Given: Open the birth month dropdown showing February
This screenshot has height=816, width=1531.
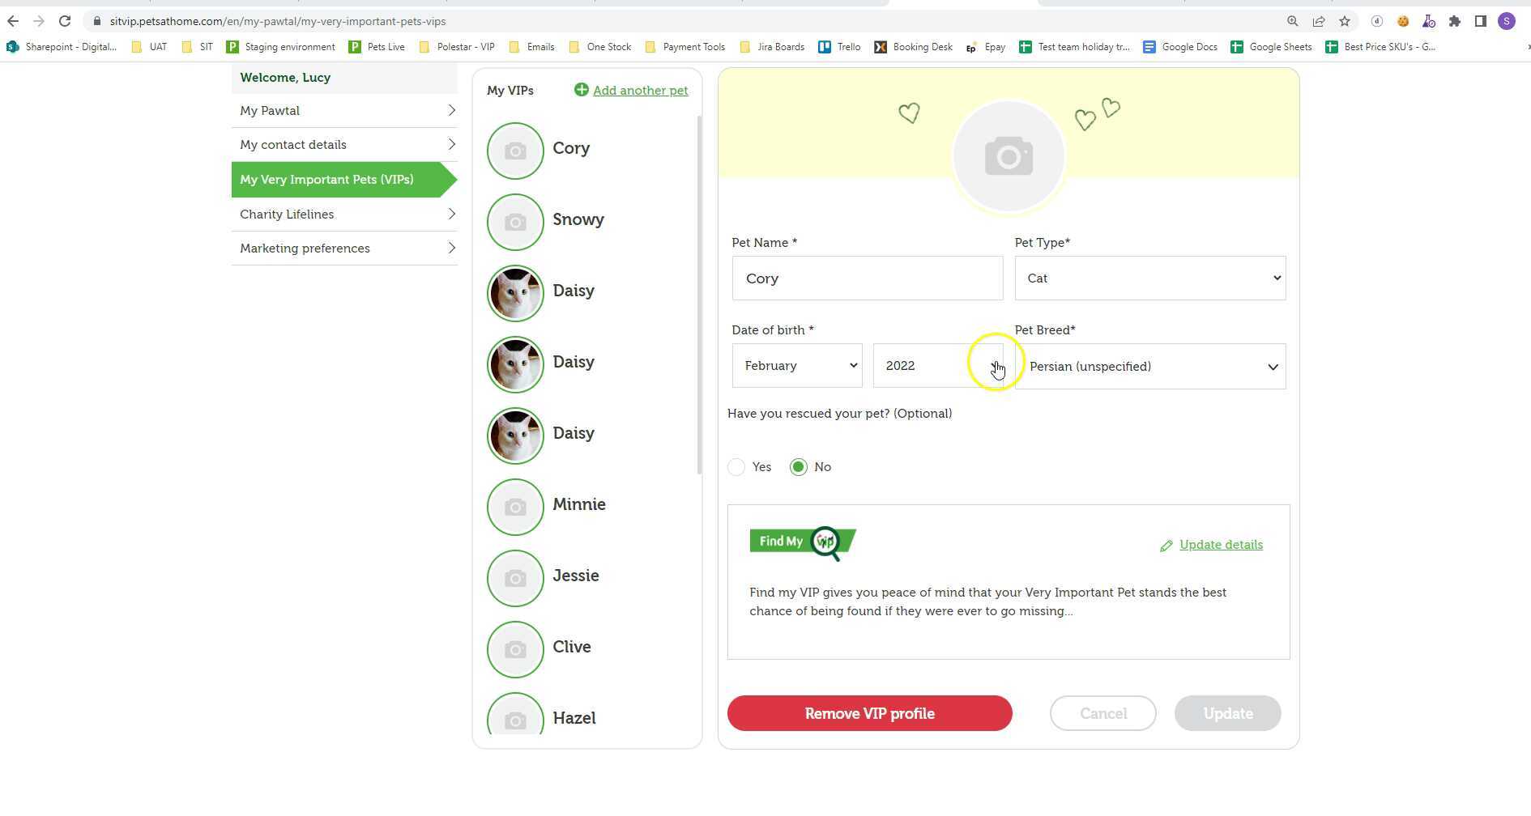Looking at the screenshot, I should pos(796,365).
